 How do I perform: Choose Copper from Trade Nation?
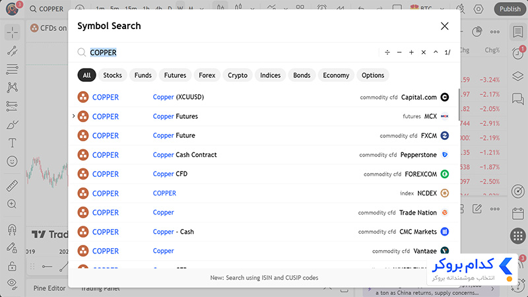(263, 213)
